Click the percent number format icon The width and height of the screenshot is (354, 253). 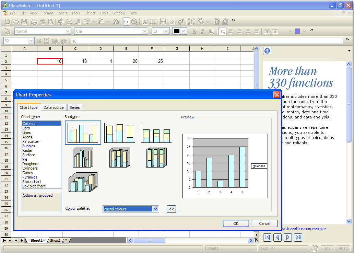267,31
